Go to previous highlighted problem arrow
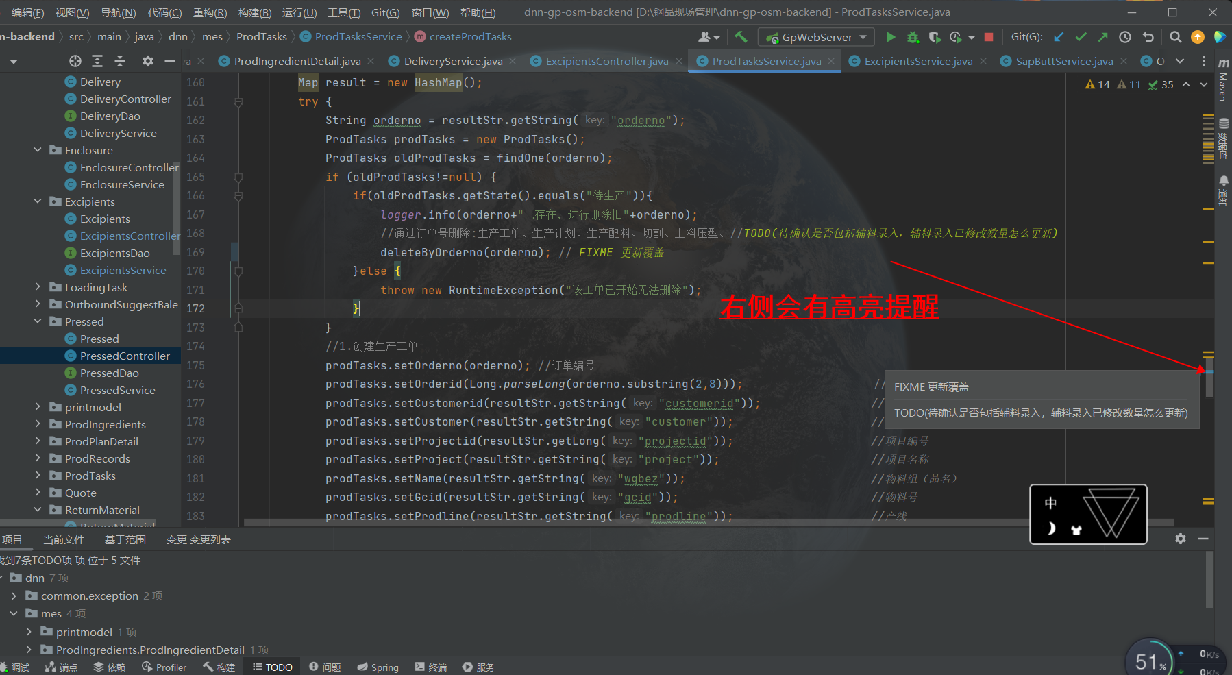Viewport: 1232px width, 675px height. pyautogui.click(x=1186, y=84)
